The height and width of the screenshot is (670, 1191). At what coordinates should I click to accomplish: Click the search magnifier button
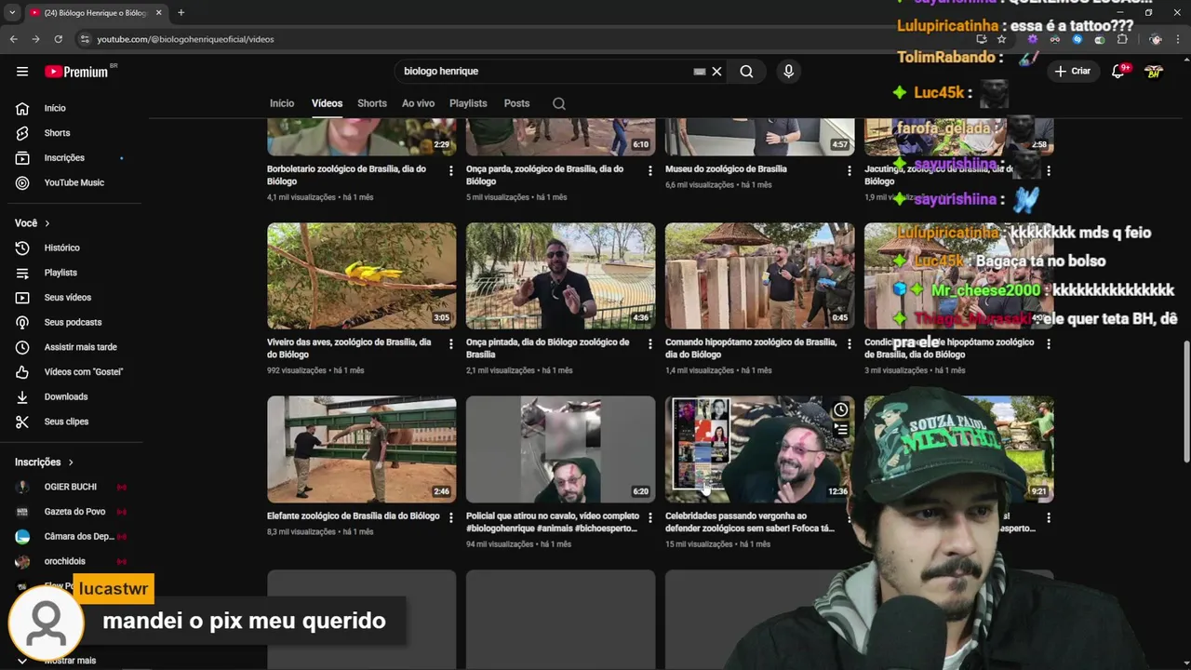click(746, 72)
